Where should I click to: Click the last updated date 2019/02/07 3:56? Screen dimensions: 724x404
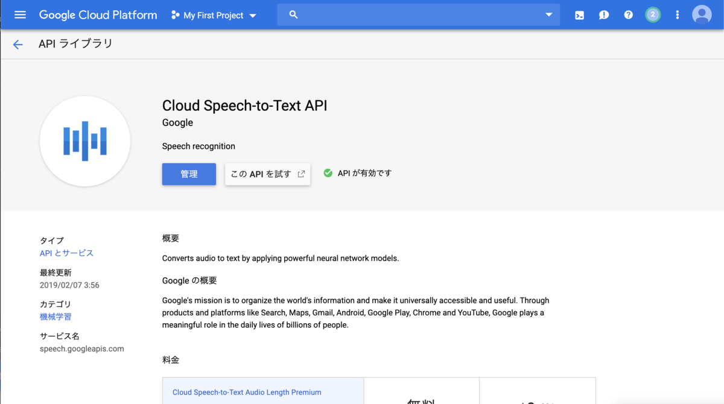click(69, 285)
